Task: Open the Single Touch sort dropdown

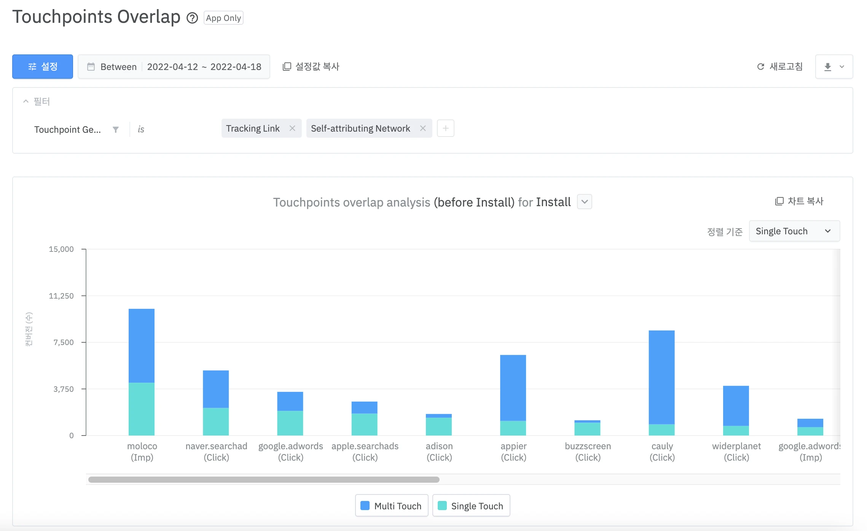Action: pyautogui.click(x=794, y=231)
